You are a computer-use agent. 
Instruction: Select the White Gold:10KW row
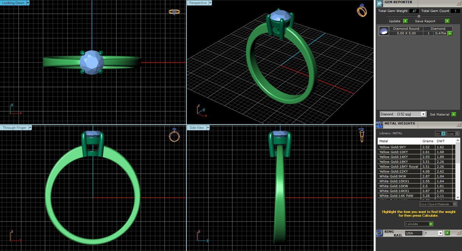(x=416, y=186)
